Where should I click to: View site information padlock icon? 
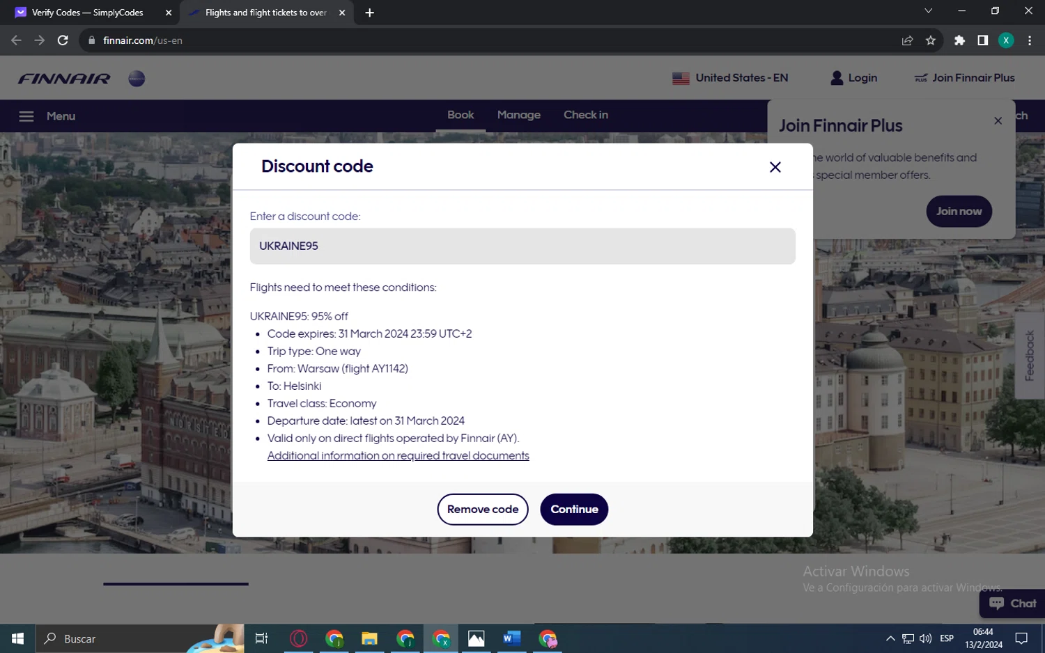(91, 40)
